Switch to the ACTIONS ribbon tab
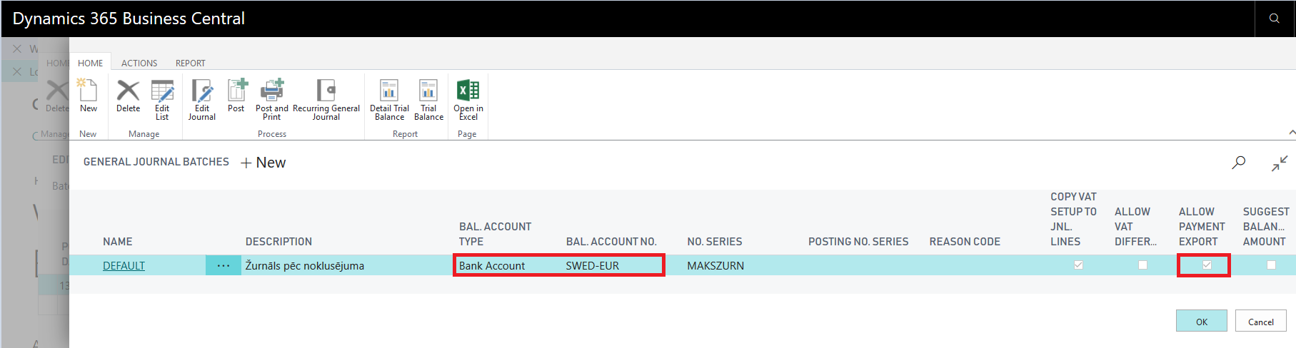The image size is (1296, 348). [x=139, y=63]
